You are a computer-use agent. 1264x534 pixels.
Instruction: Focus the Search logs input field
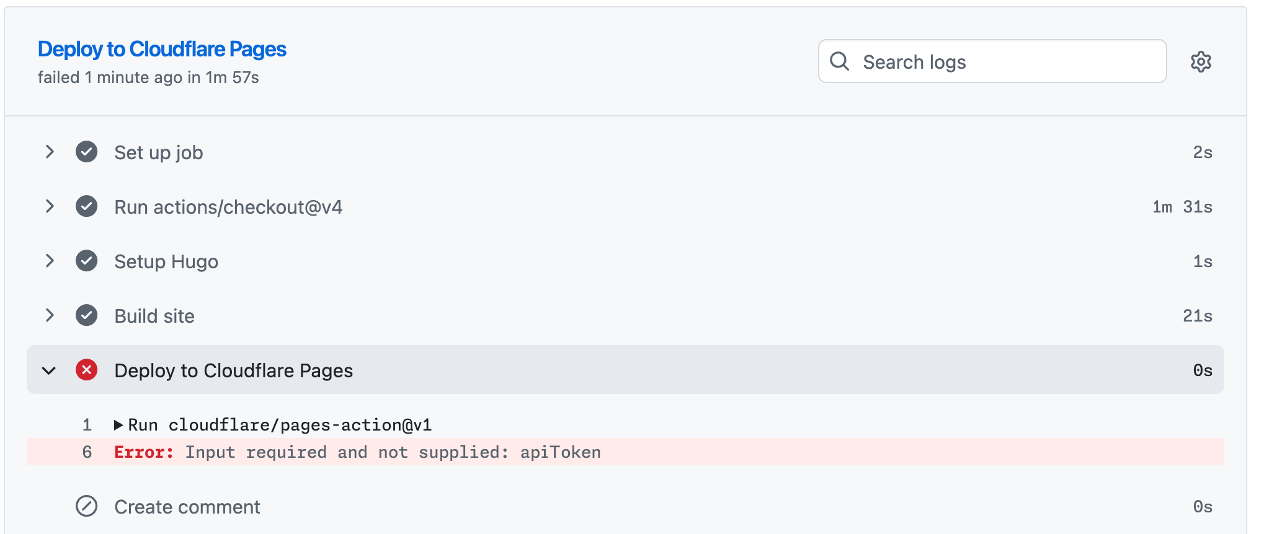992,61
